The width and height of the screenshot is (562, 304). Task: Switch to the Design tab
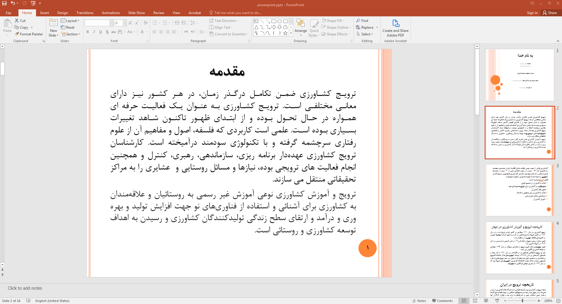pos(62,13)
